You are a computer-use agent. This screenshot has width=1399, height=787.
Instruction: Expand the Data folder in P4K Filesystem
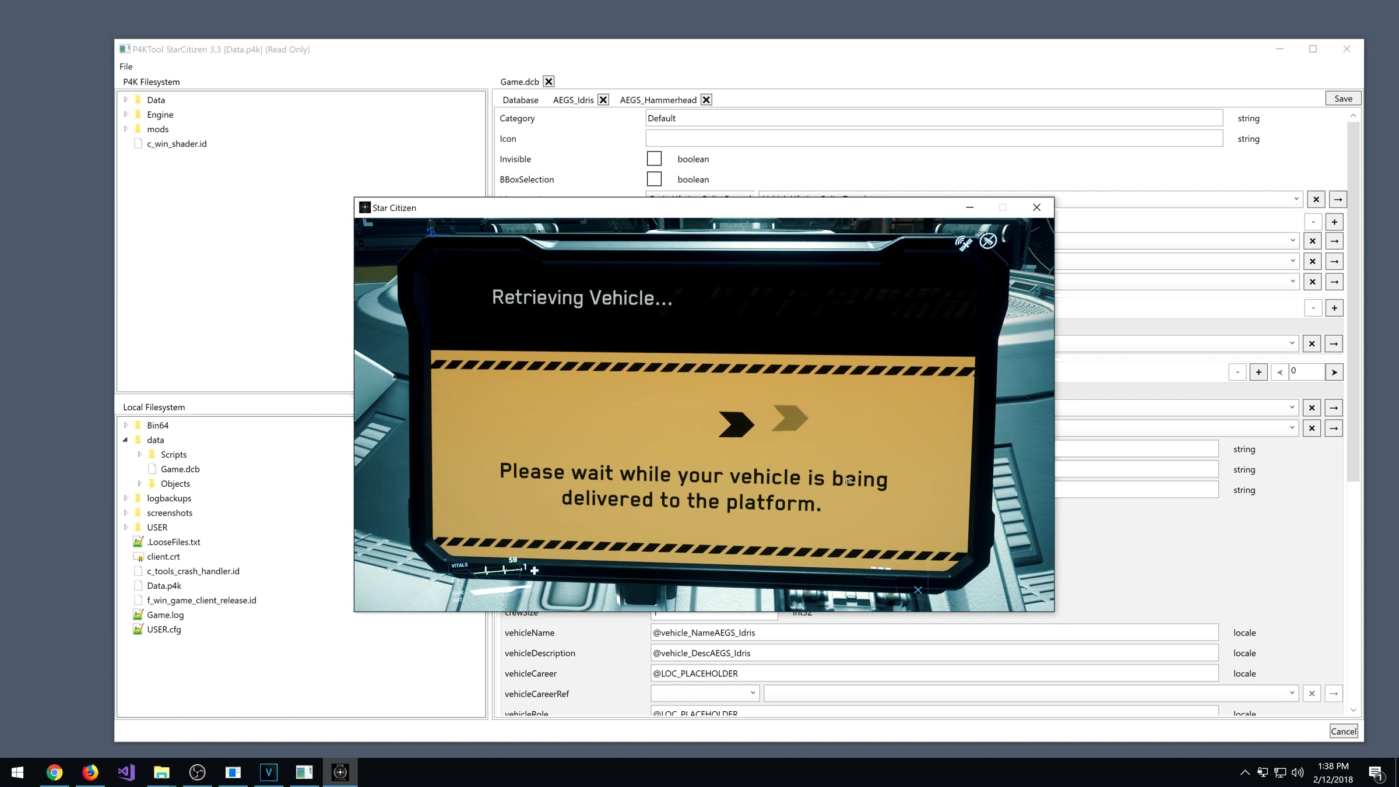click(x=126, y=100)
